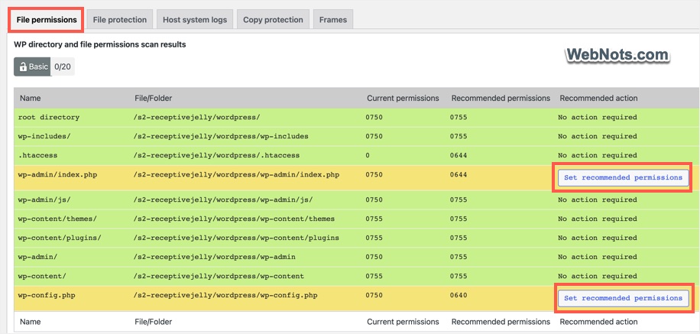Switch to the File protection tab
This screenshot has width=700, height=334.
(120, 20)
